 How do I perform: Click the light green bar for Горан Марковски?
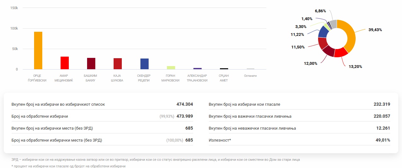[171, 67]
